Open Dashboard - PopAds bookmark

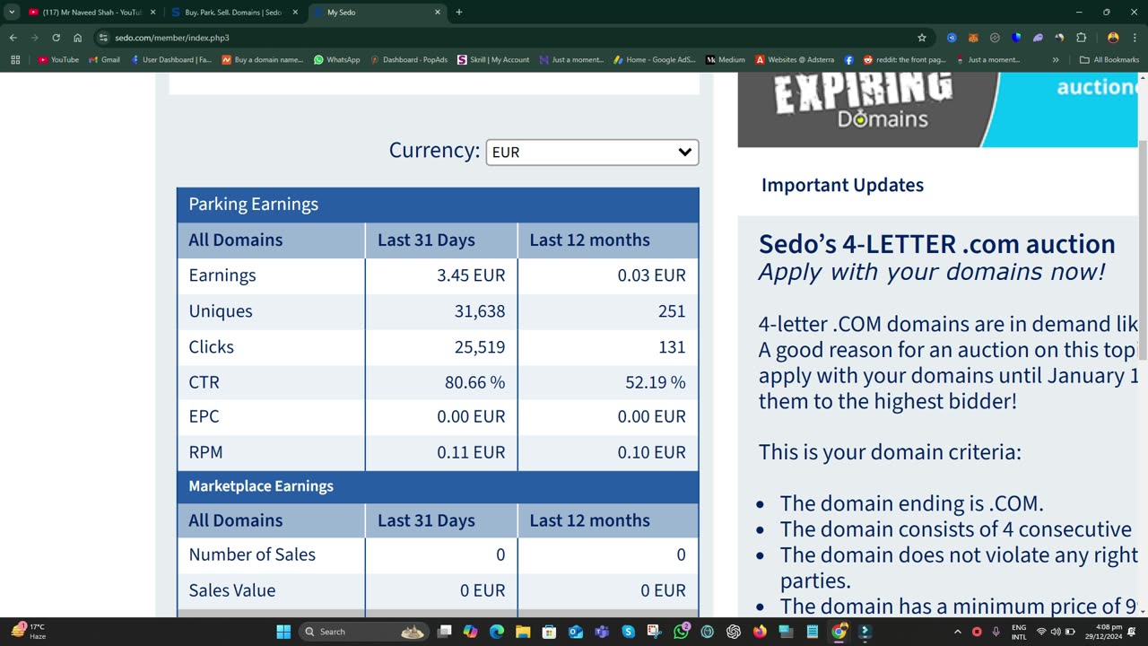pos(409,60)
